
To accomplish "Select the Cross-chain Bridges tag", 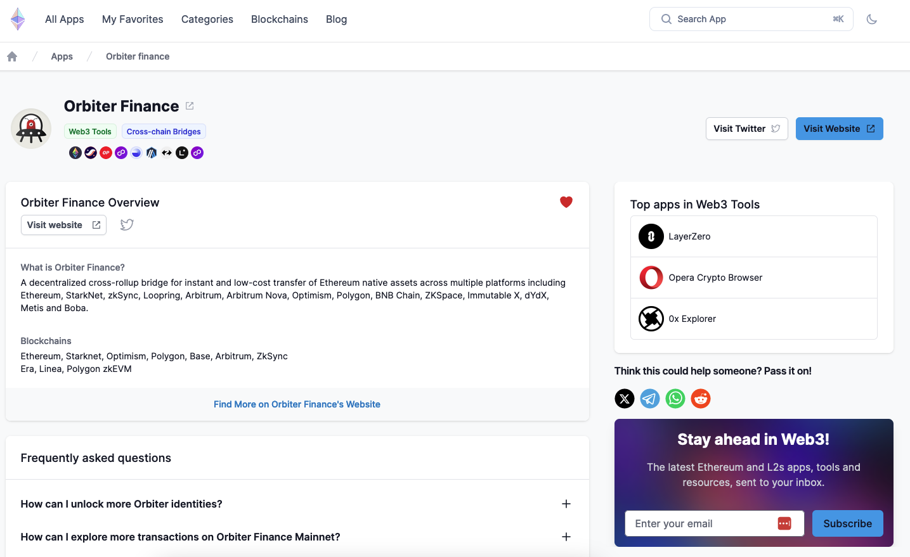I will (x=164, y=132).
